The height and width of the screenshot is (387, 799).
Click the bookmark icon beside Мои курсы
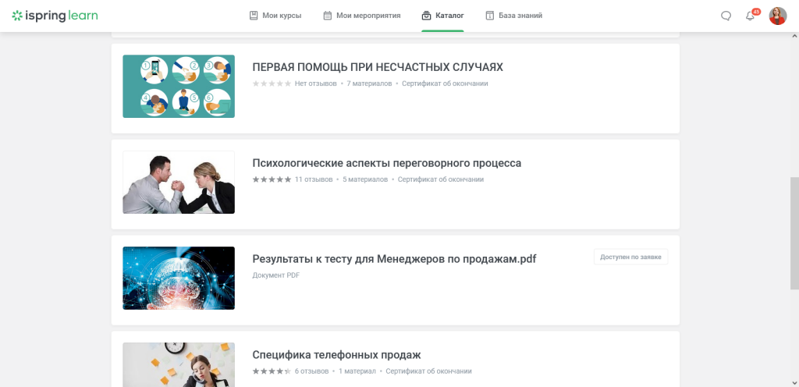click(x=254, y=16)
